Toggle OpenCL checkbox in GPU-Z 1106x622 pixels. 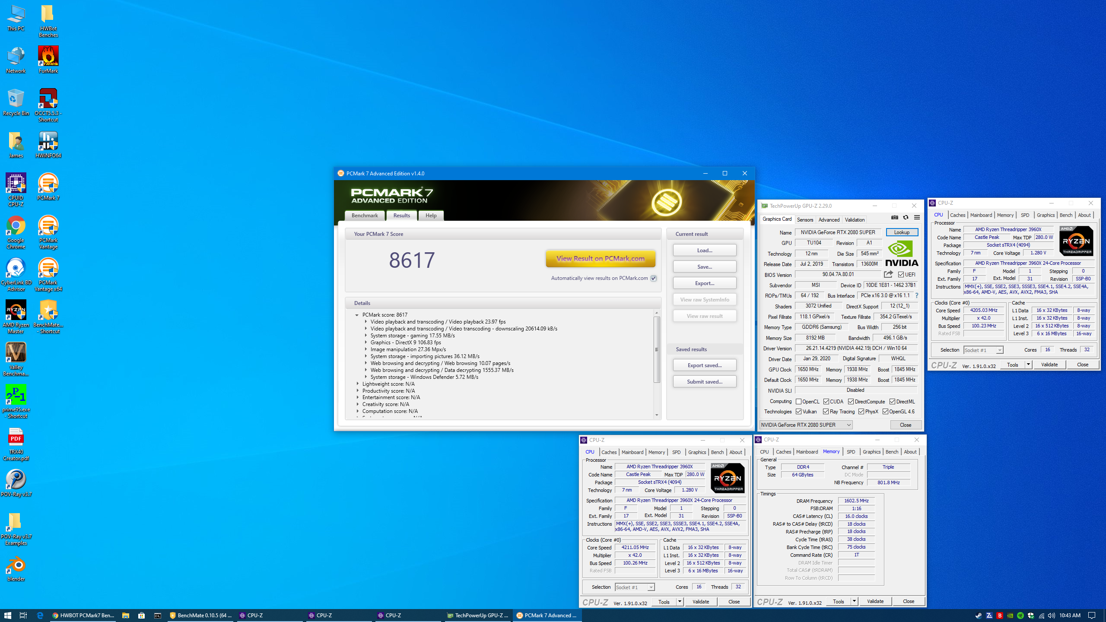798,401
